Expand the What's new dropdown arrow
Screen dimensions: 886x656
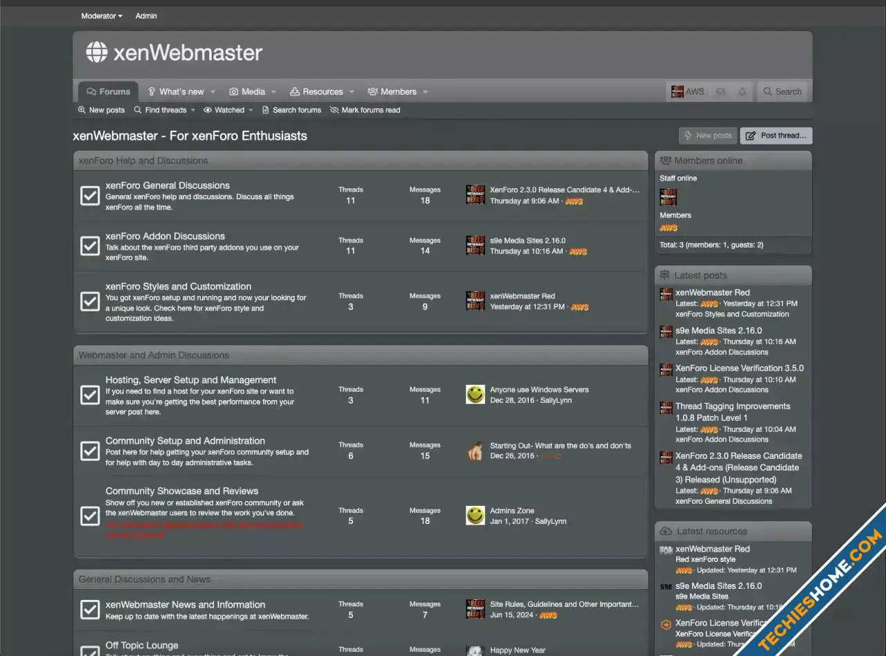pyautogui.click(x=213, y=91)
